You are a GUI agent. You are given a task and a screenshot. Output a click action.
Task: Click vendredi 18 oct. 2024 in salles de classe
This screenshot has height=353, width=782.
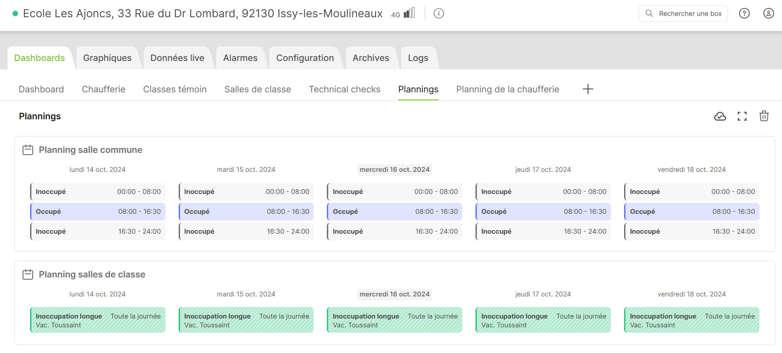(692, 294)
